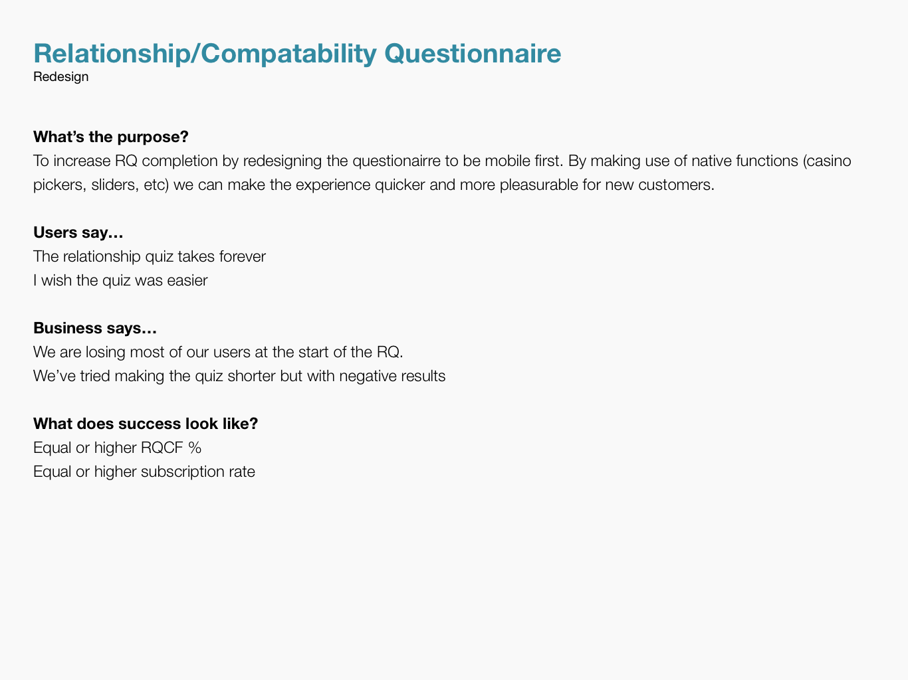Click The relationship quiz takes forever line

point(150,256)
